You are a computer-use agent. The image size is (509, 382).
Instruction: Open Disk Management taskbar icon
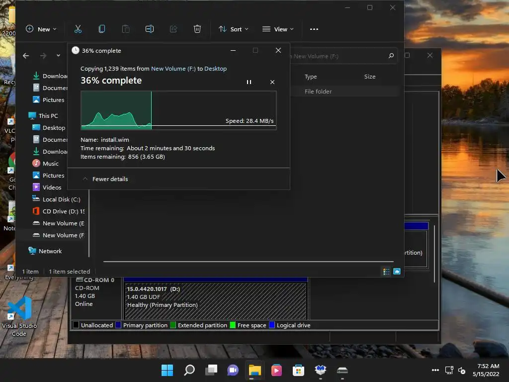[342, 370]
